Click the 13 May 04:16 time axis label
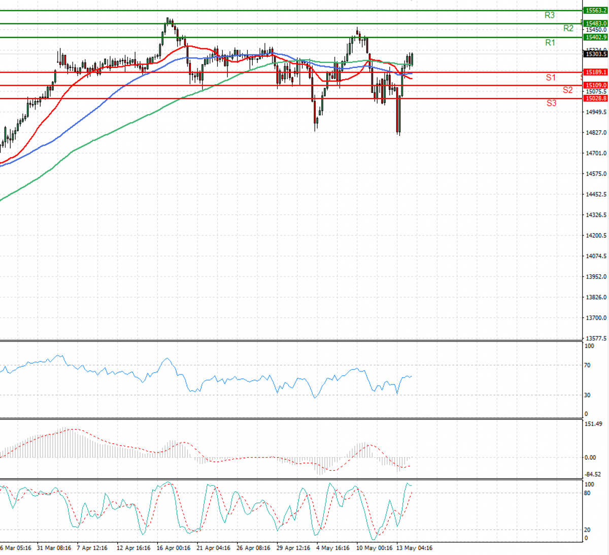609x555 pixels. coord(414,548)
